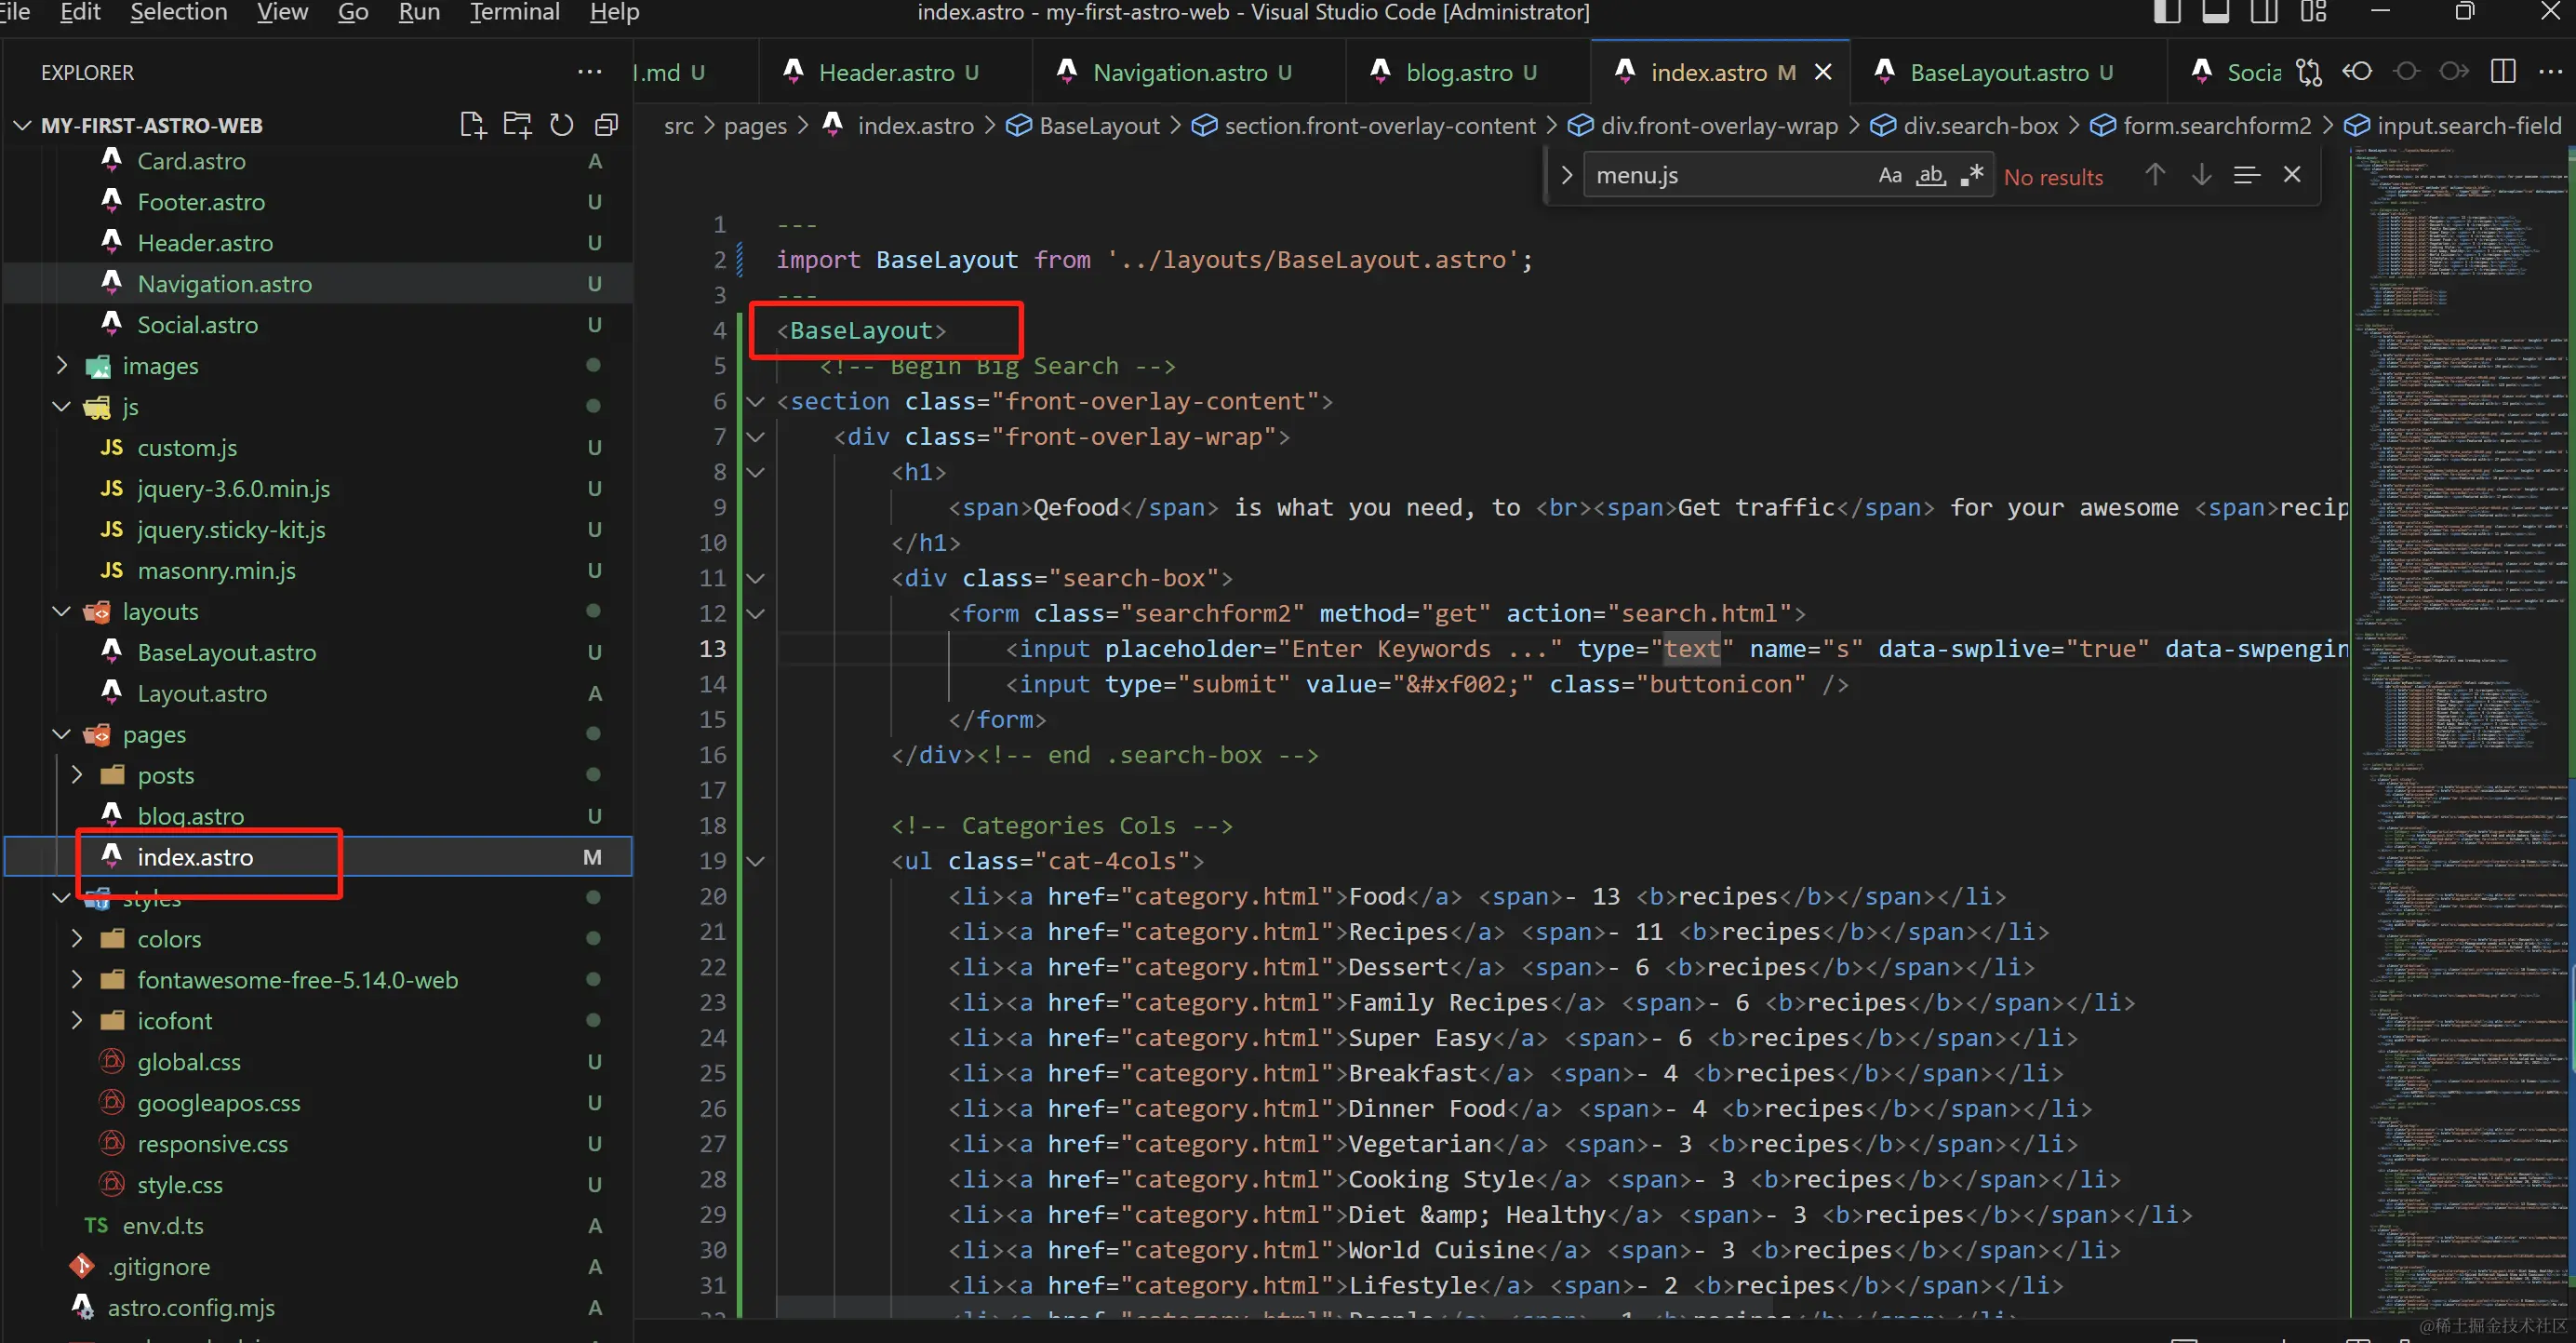Expand the replace field chevron in find widget
This screenshot has height=1343, width=2576.
tap(1566, 175)
